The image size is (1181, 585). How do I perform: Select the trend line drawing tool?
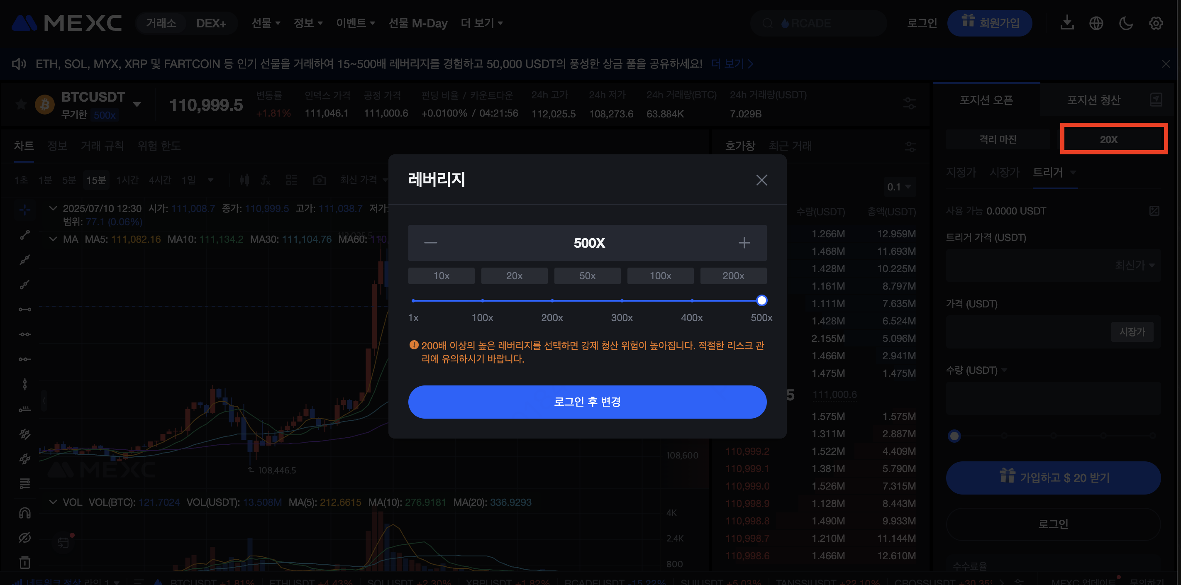pos(25,235)
